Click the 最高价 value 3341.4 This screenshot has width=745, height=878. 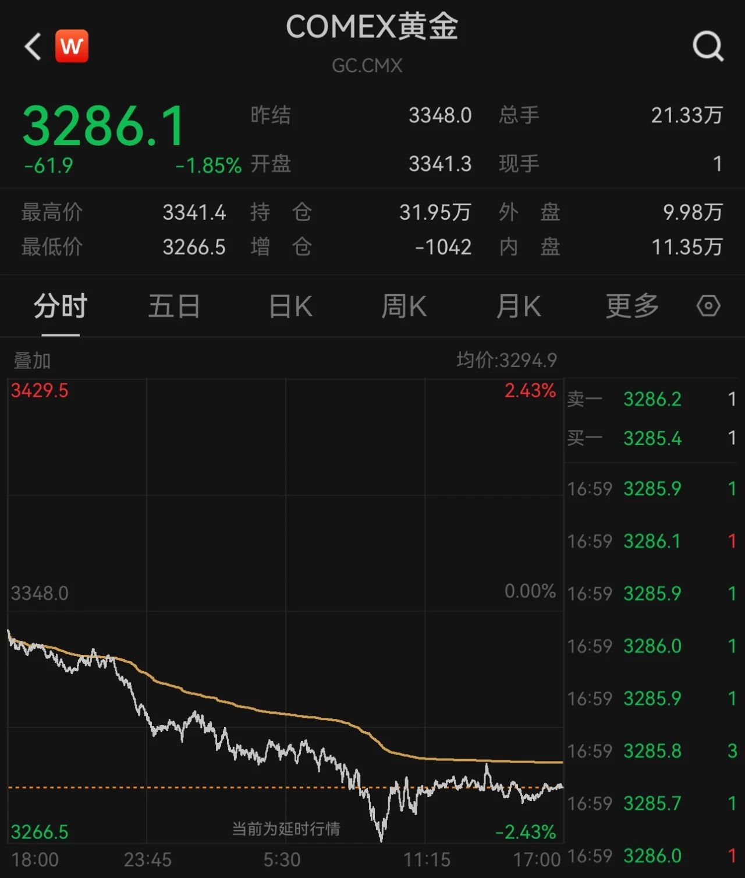coord(194,213)
